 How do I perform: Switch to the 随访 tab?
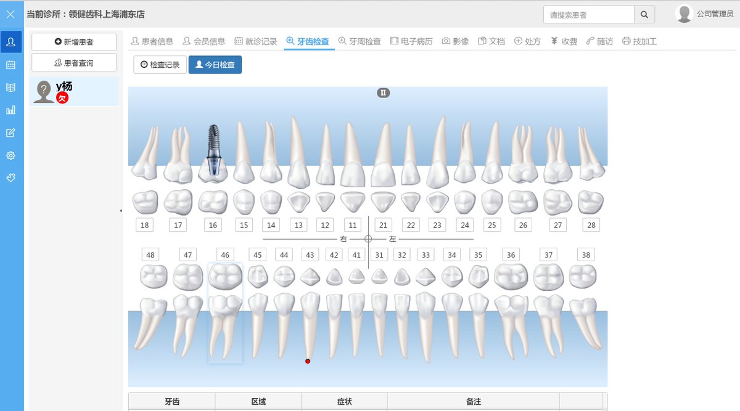pyautogui.click(x=599, y=41)
